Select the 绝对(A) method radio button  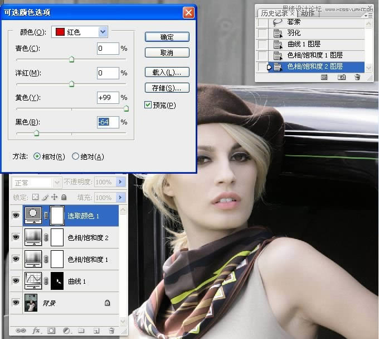tap(76, 157)
